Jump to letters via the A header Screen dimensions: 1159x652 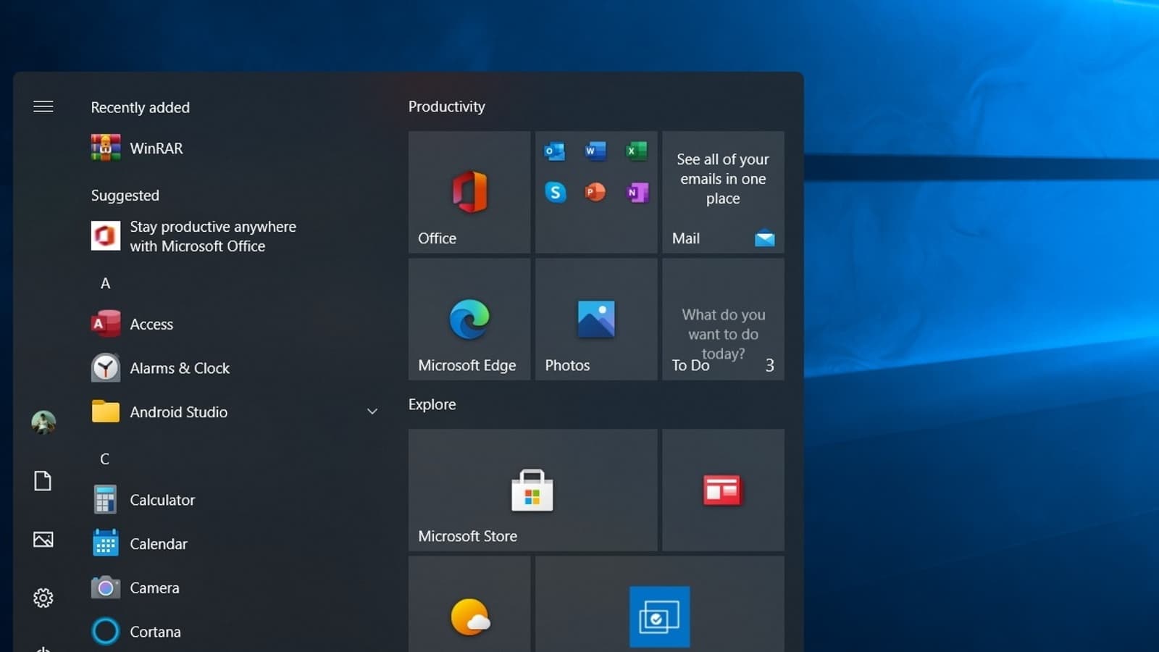pos(105,283)
